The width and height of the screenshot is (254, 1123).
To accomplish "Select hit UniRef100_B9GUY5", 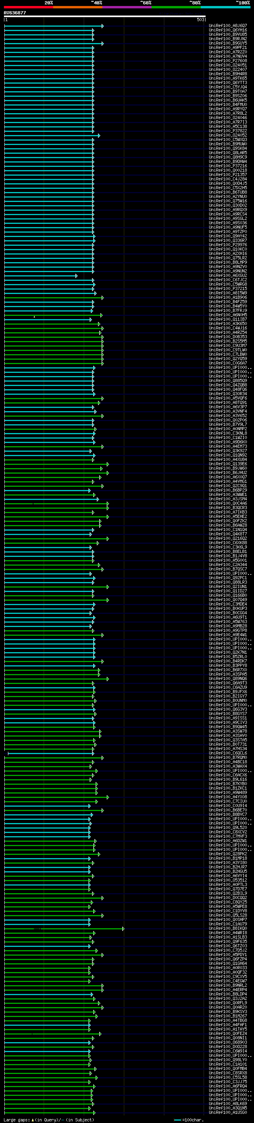I will tap(228, 43).
